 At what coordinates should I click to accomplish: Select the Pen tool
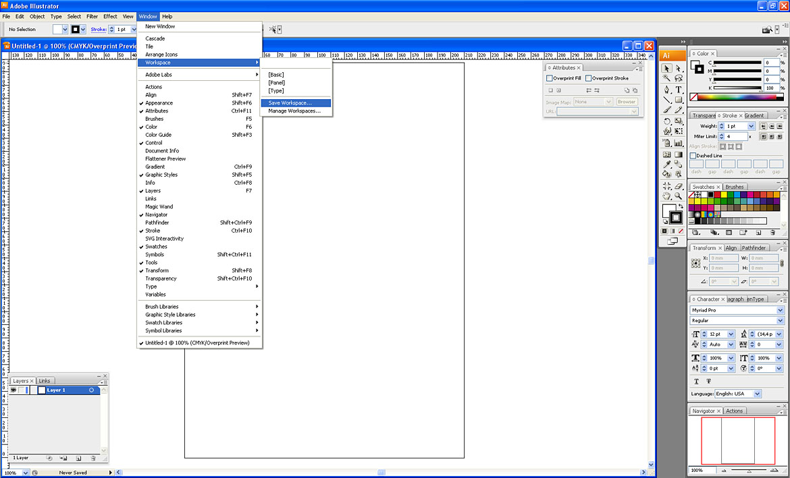tap(666, 90)
